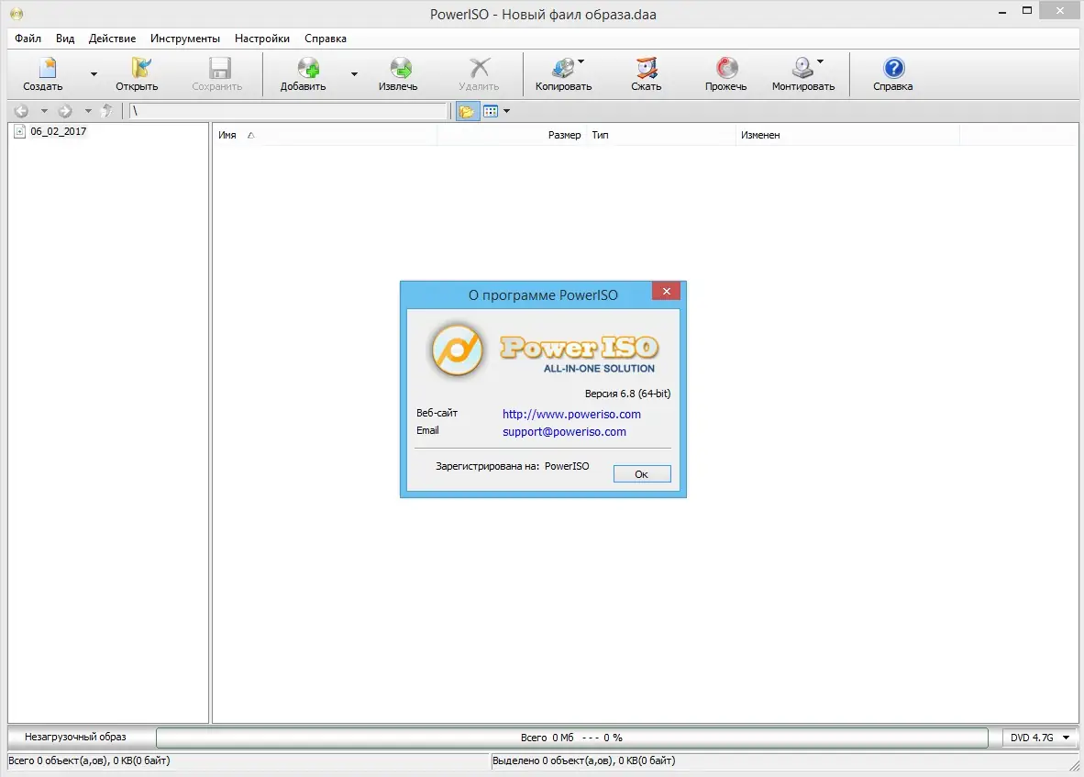The width and height of the screenshot is (1084, 777).
Task: Sort by the Изменен column header
Action: click(847, 135)
